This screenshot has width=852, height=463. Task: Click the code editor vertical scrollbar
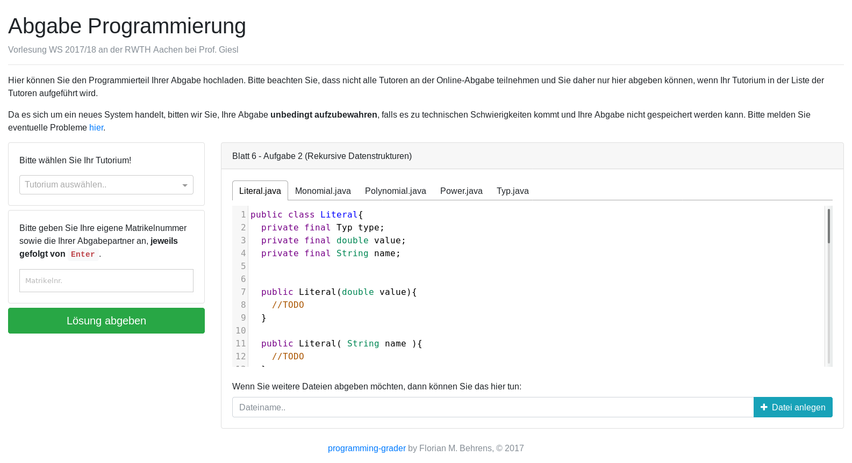[x=829, y=286]
